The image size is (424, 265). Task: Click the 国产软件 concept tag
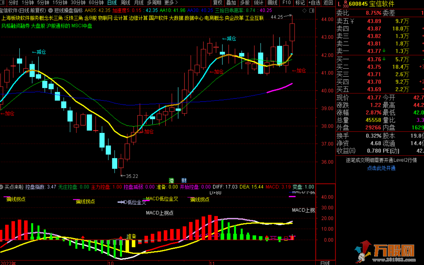point(158,18)
